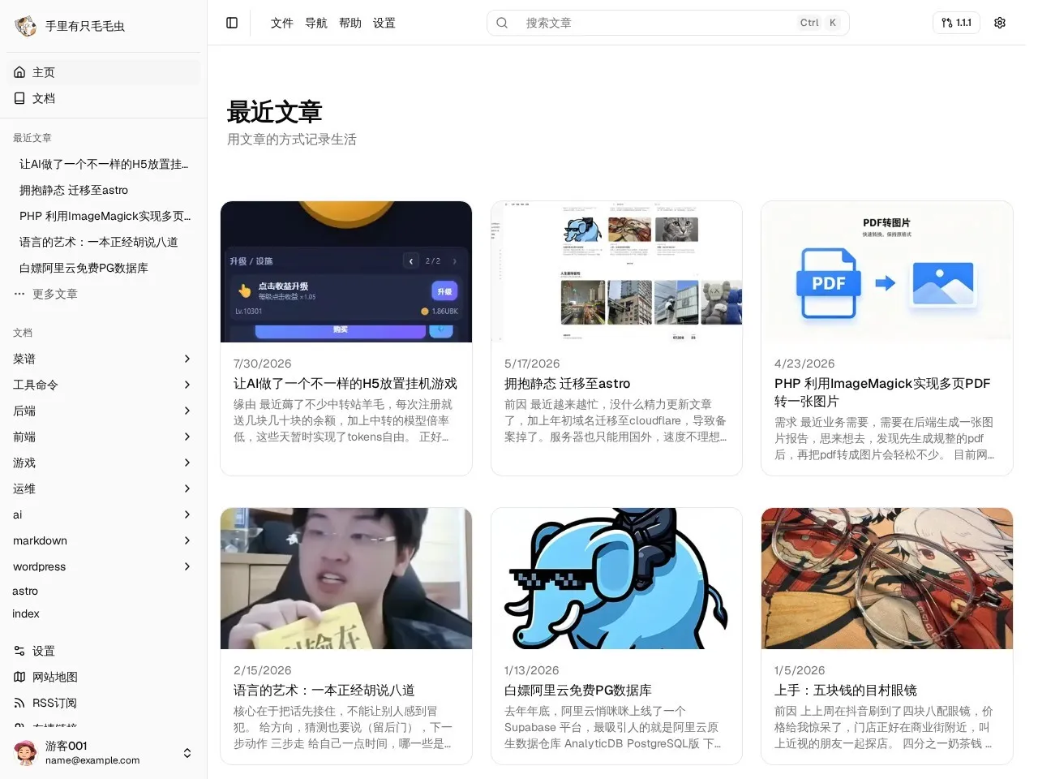Open the 导航 menu

coord(316,23)
